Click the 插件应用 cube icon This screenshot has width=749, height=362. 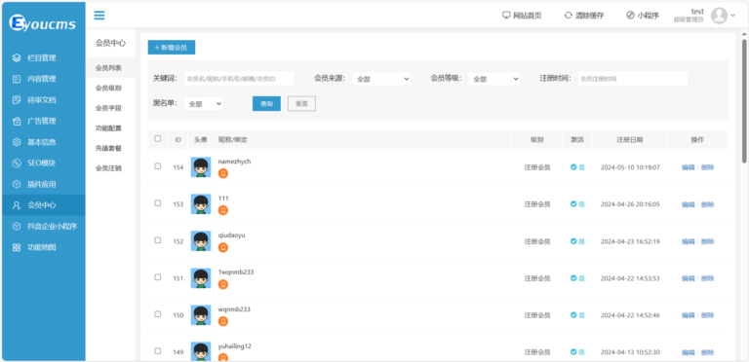17,184
